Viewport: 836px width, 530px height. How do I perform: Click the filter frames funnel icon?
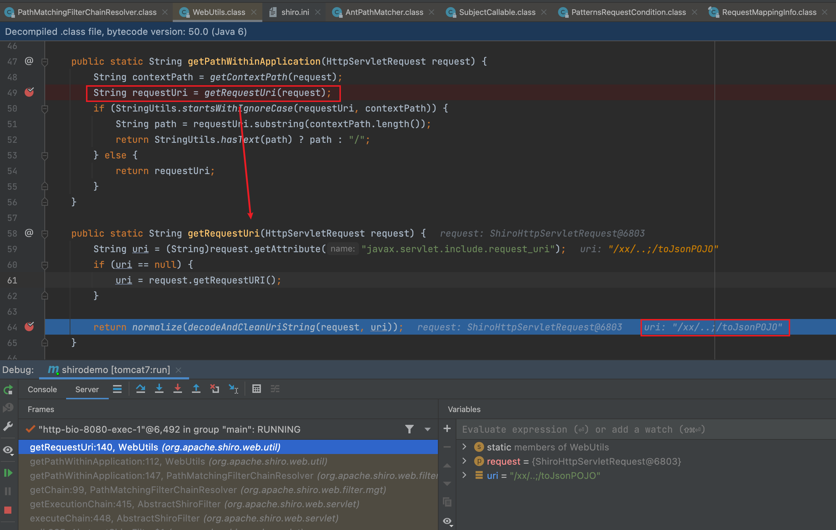point(409,429)
